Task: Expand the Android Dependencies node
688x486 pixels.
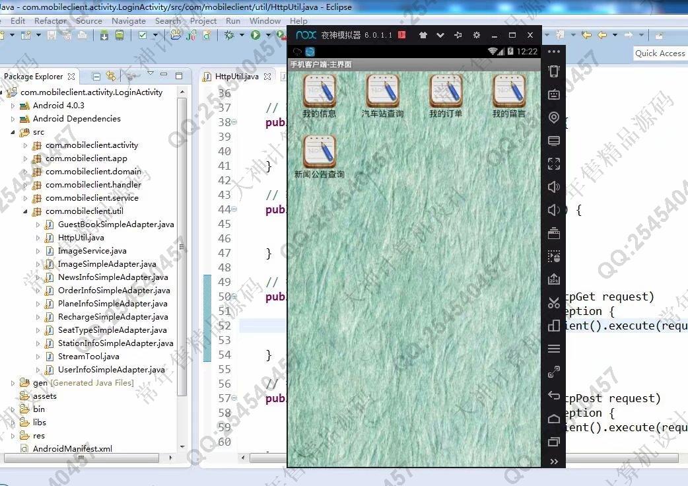Action: point(13,119)
